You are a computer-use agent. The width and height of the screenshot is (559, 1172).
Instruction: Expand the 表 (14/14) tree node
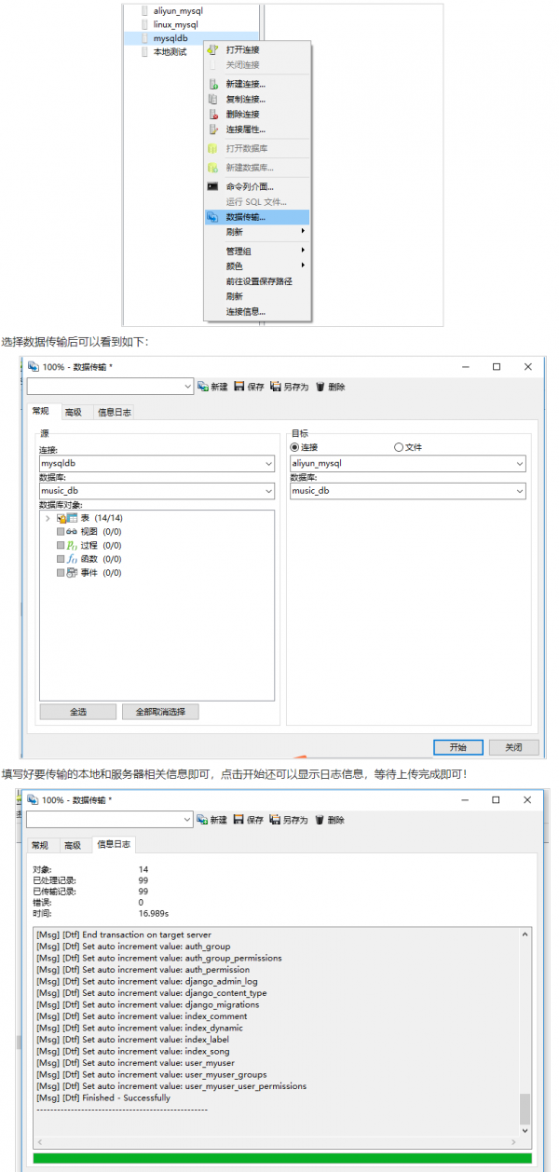(48, 518)
